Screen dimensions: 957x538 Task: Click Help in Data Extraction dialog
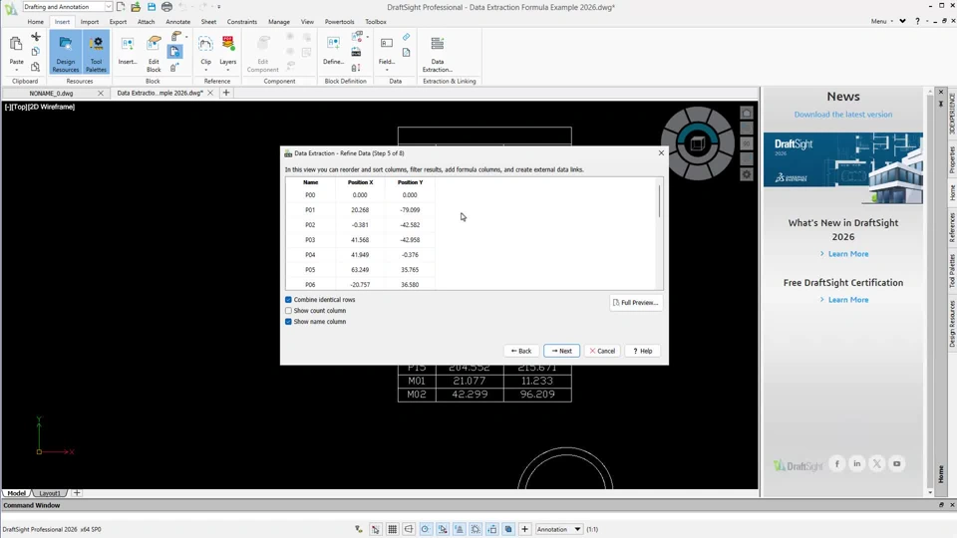coord(643,351)
